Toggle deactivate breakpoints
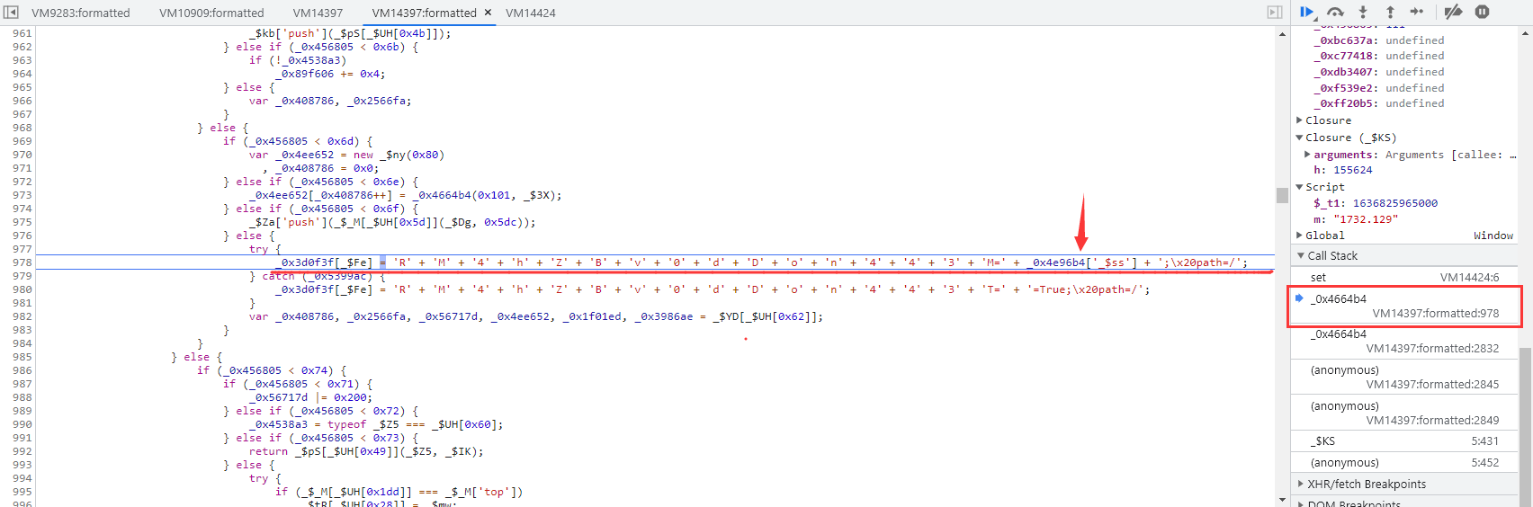 click(1453, 12)
